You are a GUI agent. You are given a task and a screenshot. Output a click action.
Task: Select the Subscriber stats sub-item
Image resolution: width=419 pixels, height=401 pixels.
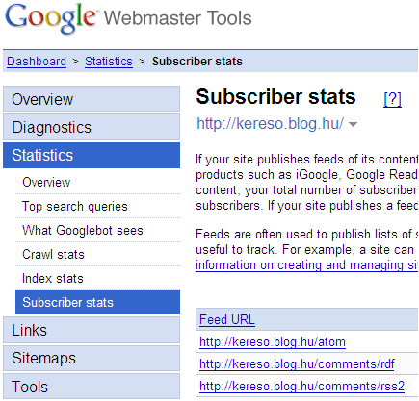[97, 302]
